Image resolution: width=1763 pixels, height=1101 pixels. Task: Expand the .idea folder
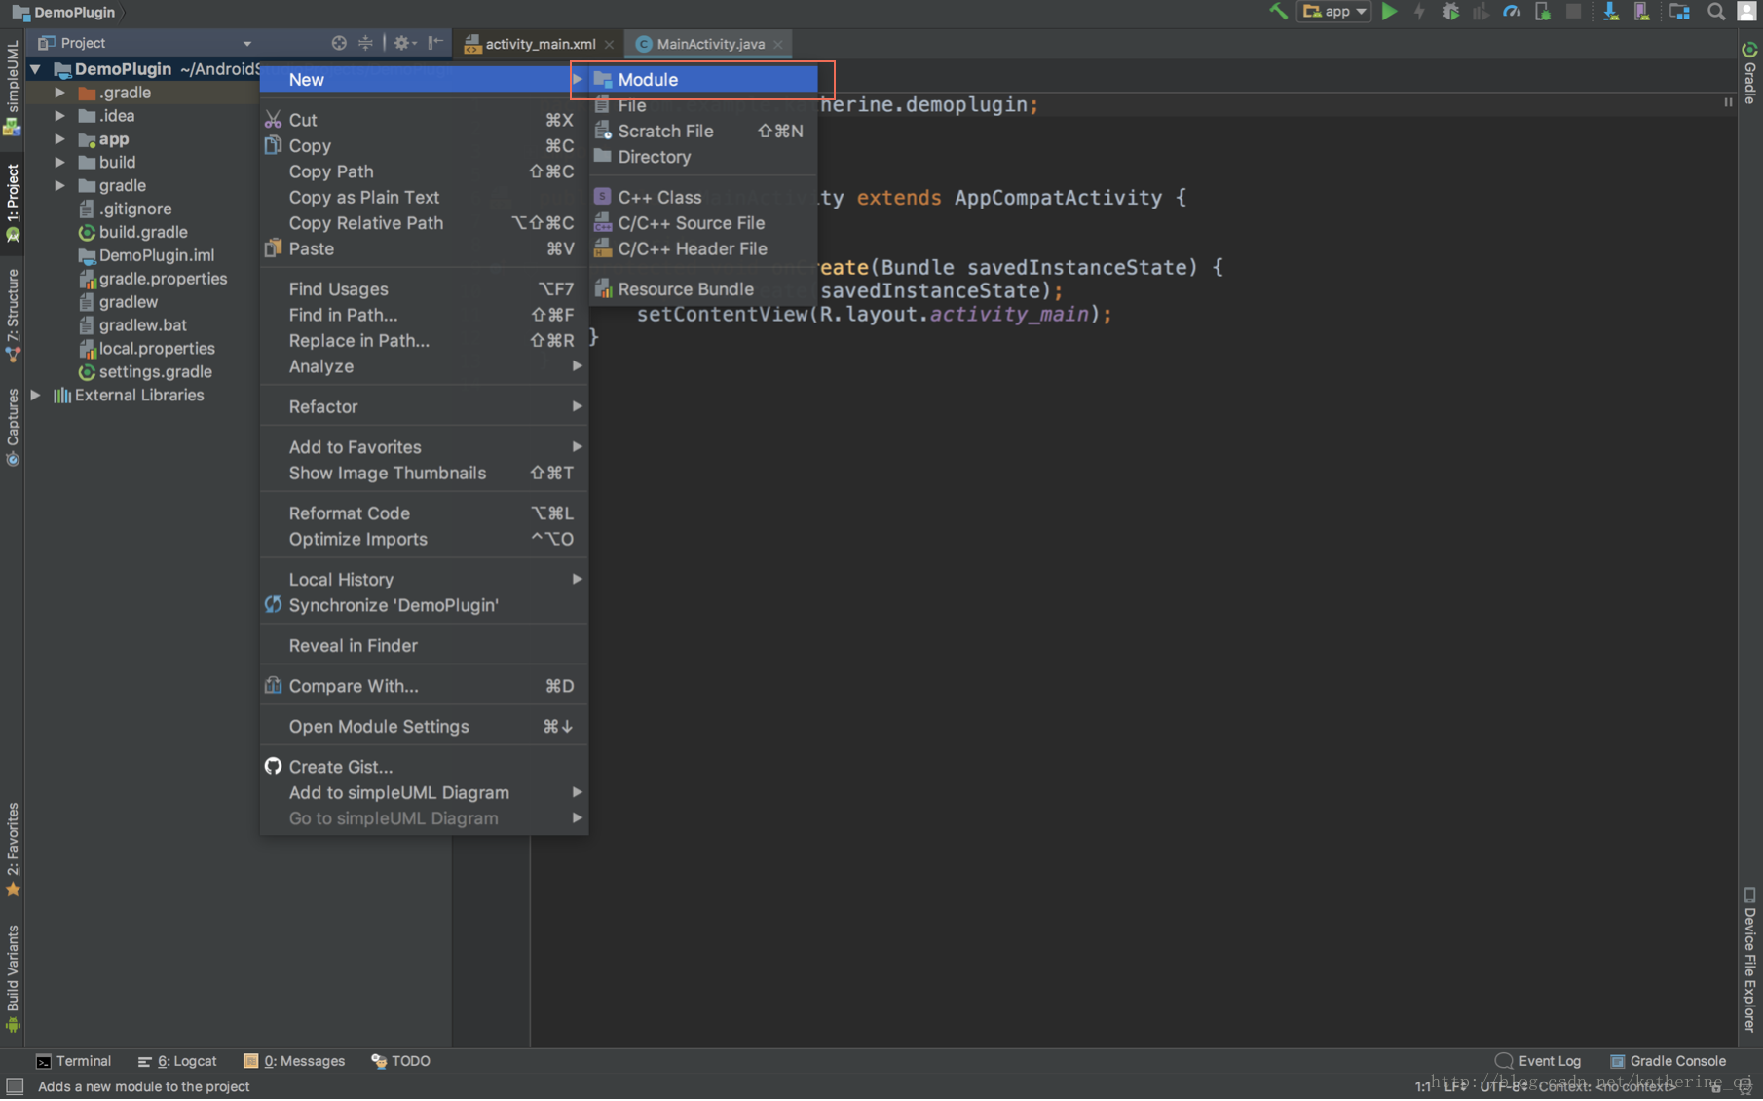point(59,116)
